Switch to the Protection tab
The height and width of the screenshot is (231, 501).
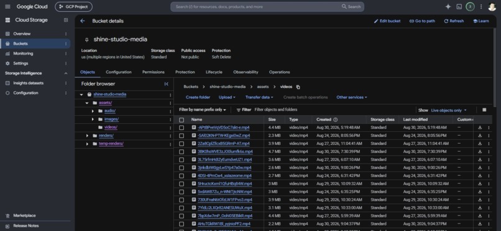[185, 72]
